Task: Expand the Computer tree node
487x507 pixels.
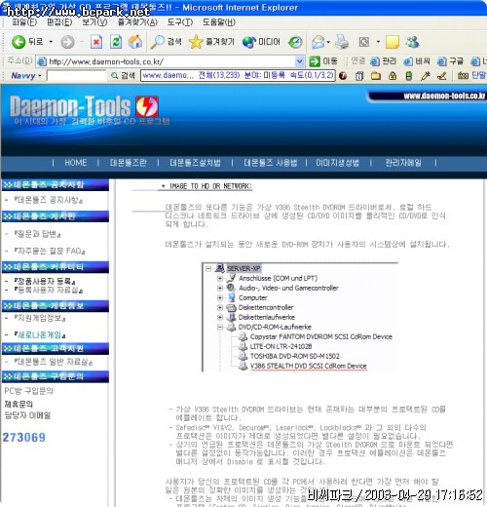Action: (220, 297)
